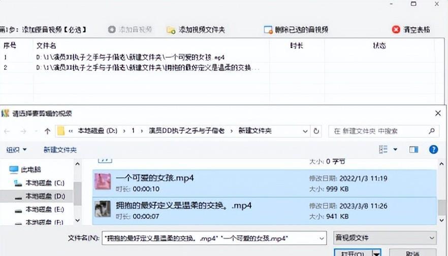Image resolution: width=448 pixels, height=256 pixels.
Task: Click thumbnail of 拥抱的最好定义 video
Action: coord(103,209)
